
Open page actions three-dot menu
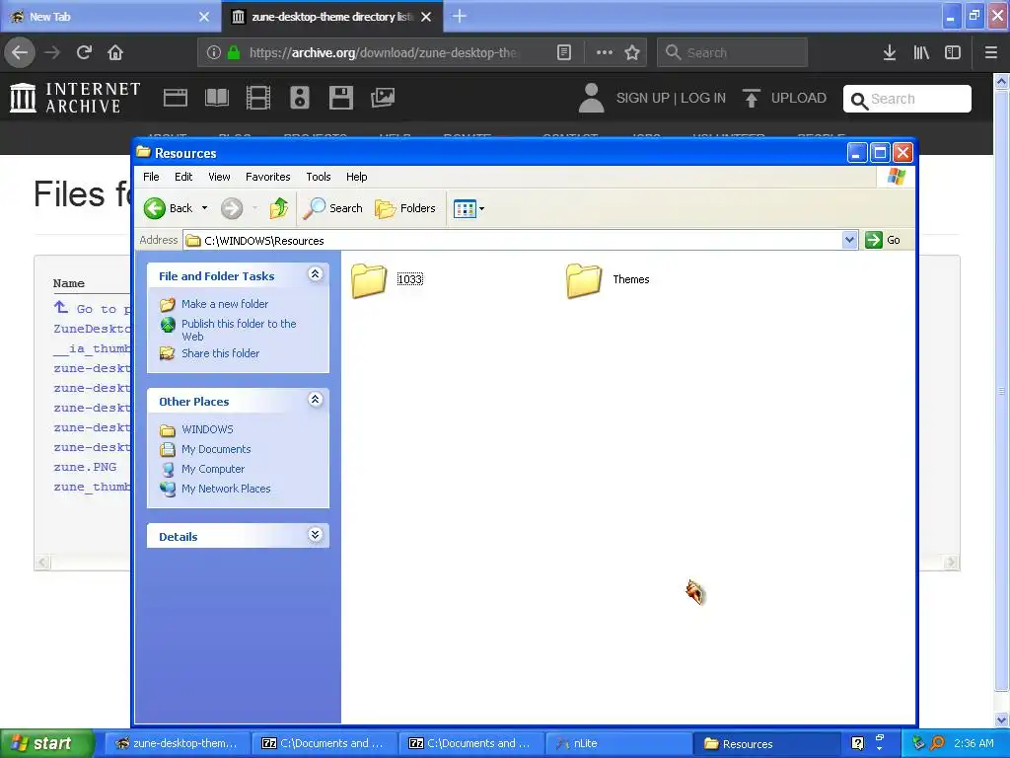605,53
